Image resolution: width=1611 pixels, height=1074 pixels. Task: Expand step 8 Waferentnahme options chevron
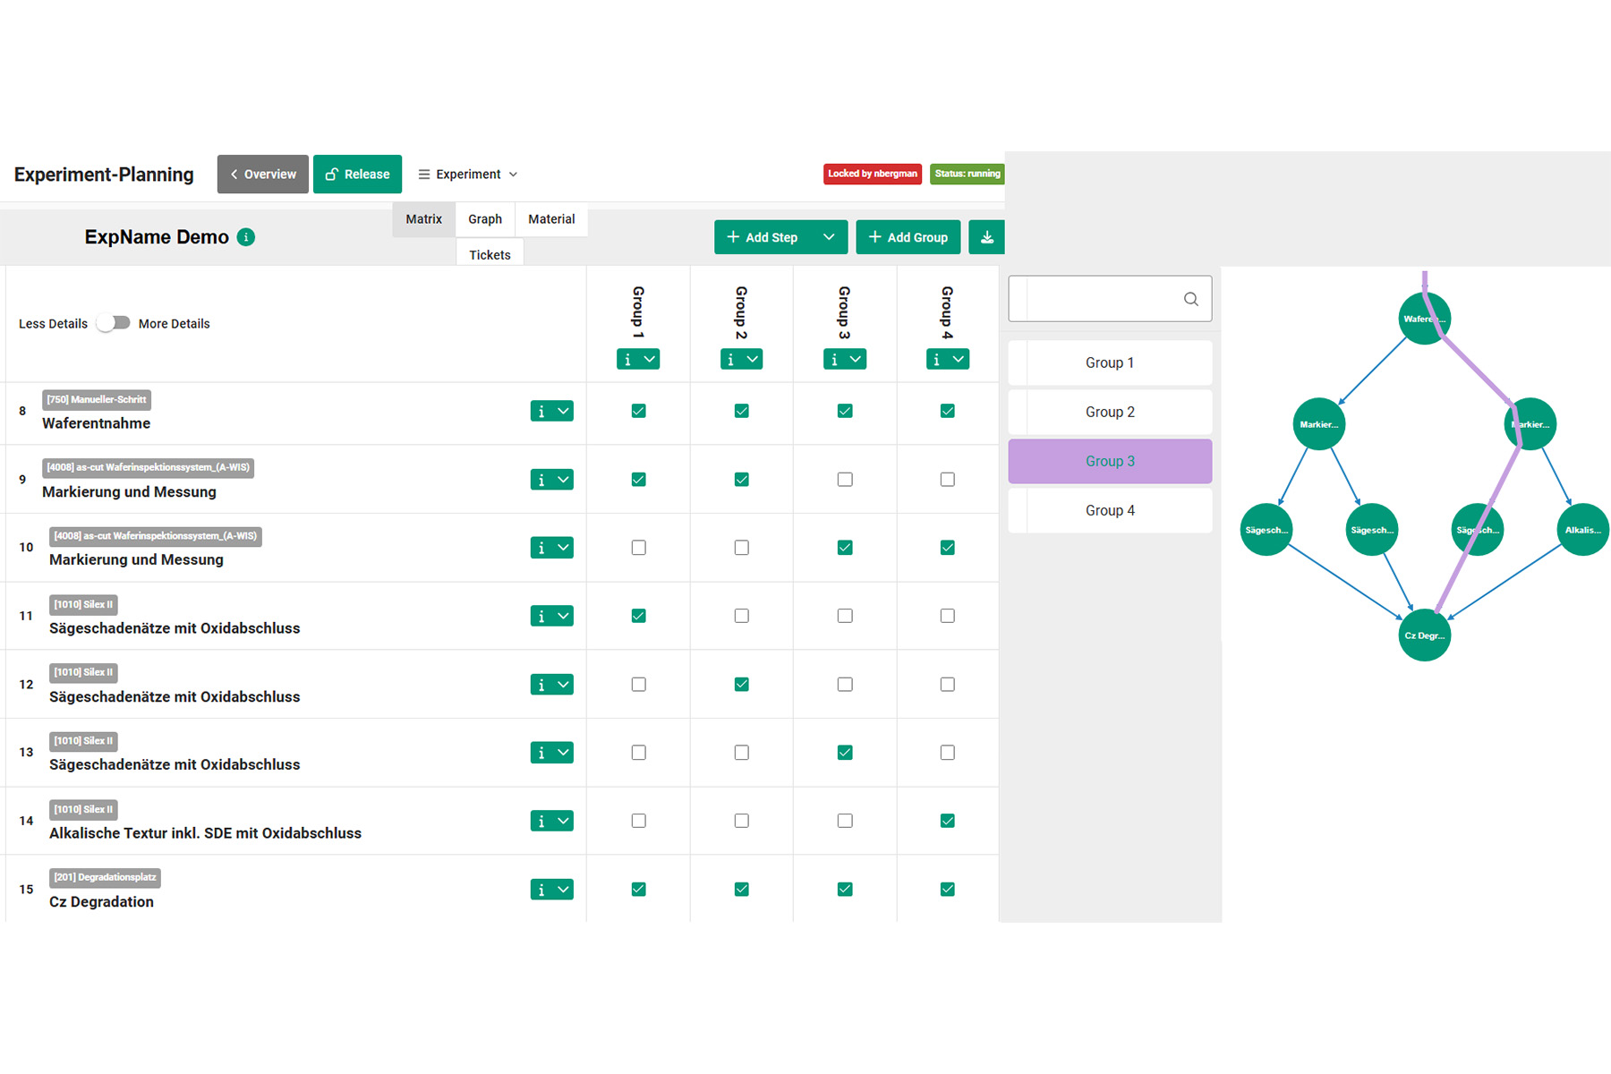coord(563,411)
